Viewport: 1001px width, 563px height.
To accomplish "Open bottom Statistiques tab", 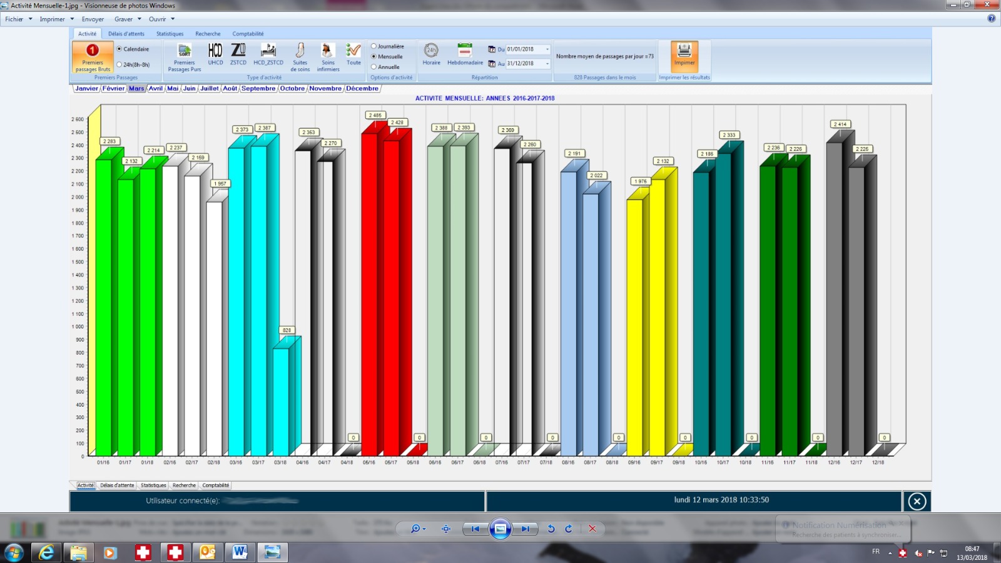I will click(153, 485).
